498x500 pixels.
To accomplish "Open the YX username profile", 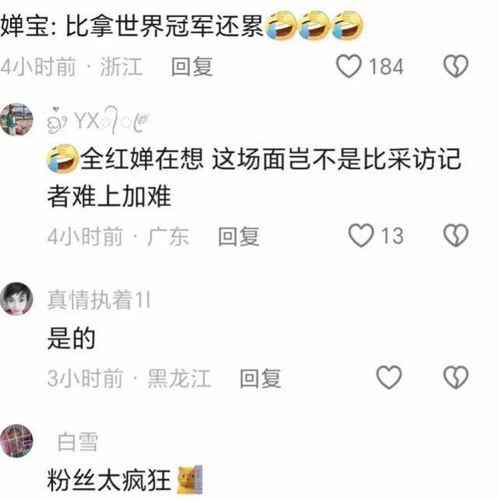I will click(x=98, y=121).
